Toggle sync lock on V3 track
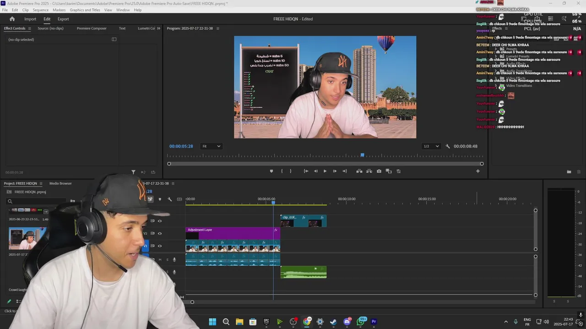The image size is (586, 329). coord(152,221)
